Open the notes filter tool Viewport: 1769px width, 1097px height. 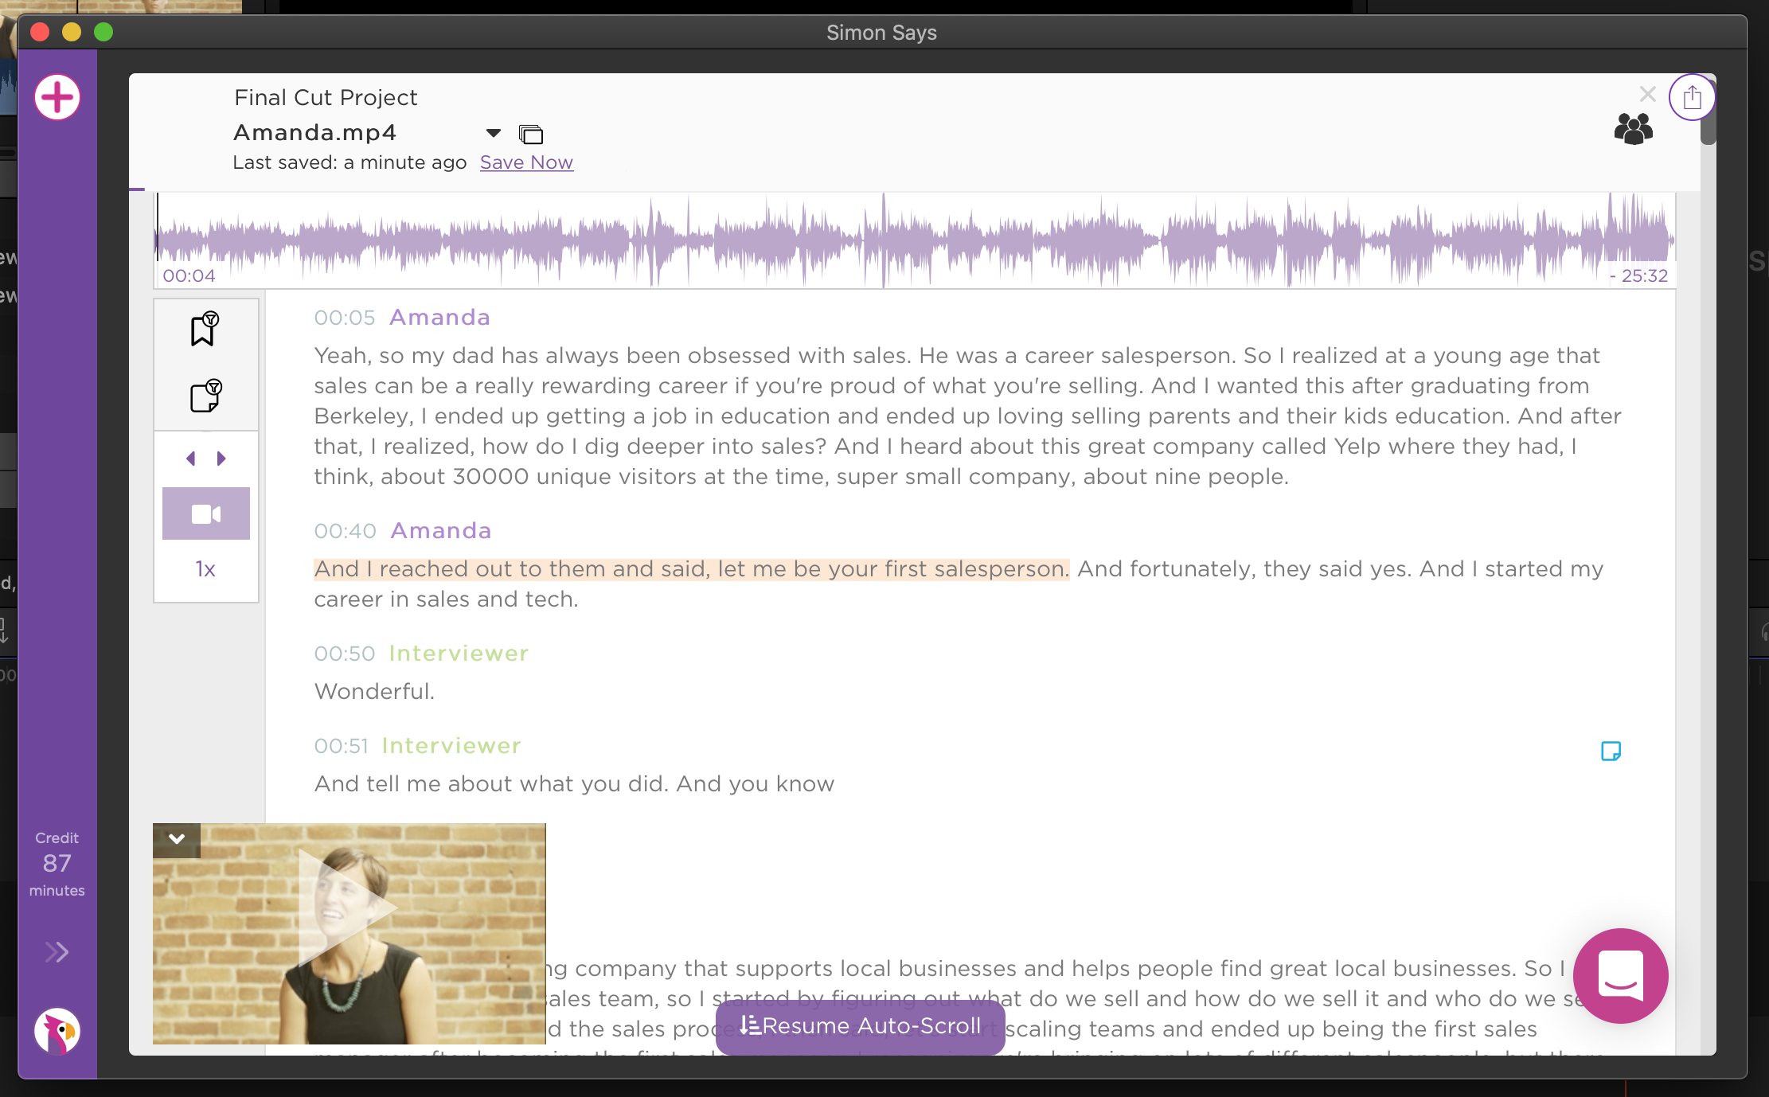[205, 396]
